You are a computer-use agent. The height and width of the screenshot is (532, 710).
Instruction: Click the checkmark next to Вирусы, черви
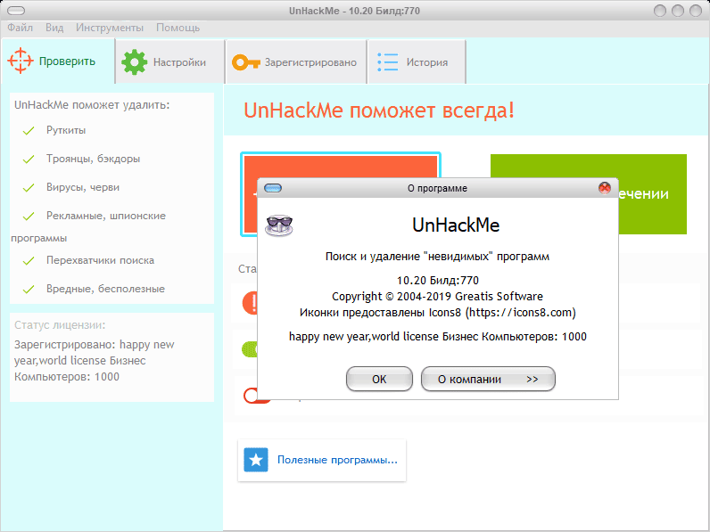[29, 188]
